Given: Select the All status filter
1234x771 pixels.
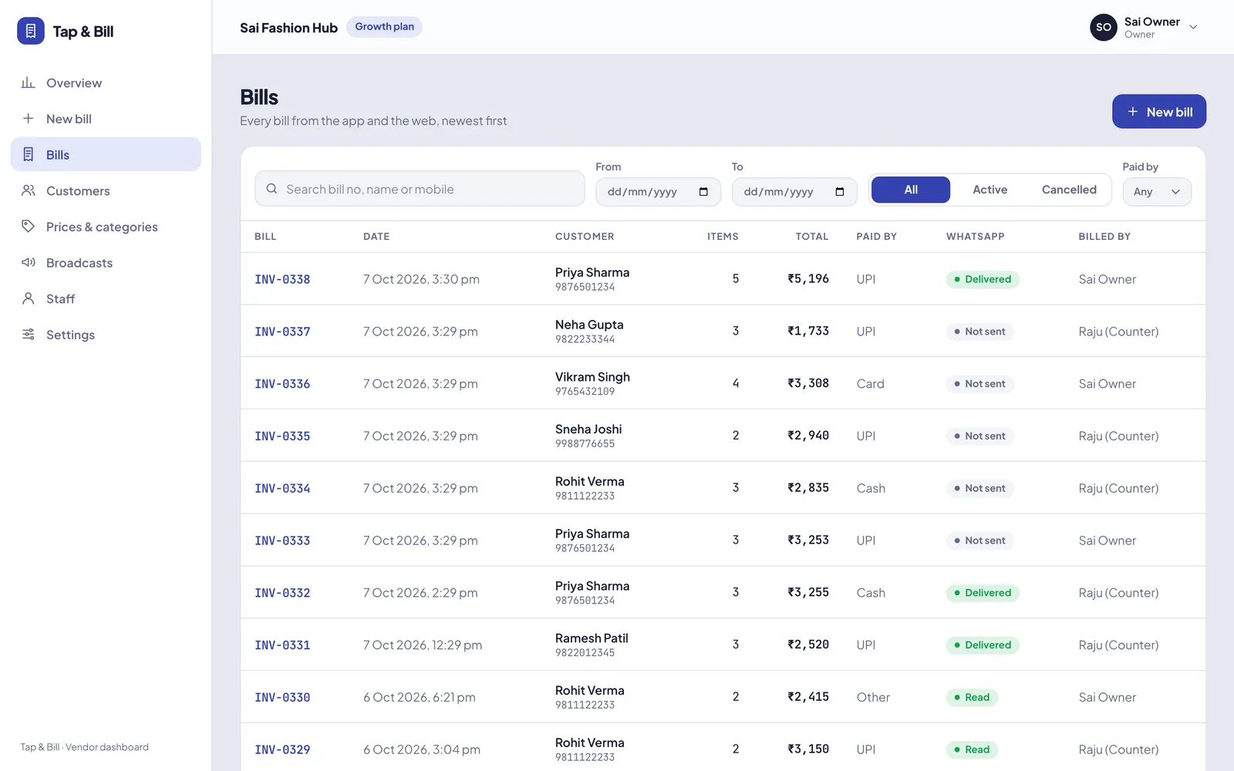Looking at the screenshot, I should click(911, 190).
